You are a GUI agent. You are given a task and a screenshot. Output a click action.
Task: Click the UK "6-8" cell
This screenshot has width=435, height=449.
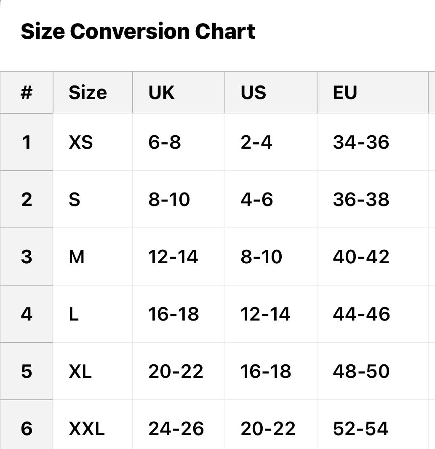point(165,142)
